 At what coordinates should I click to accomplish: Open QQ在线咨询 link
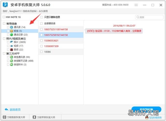[155, 118]
